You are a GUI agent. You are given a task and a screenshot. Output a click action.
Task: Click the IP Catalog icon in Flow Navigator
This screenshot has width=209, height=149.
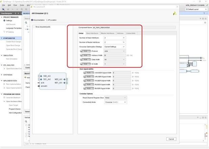tap(4, 32)
